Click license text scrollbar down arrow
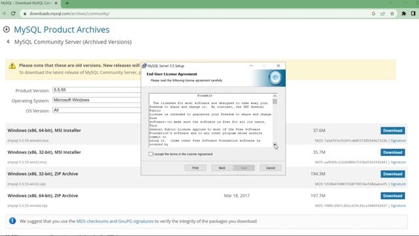Screen dimensions: 419x236 [x=275, y=144]
